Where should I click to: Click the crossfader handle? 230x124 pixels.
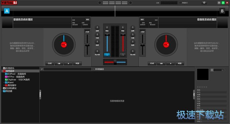(x=115, y=62)
